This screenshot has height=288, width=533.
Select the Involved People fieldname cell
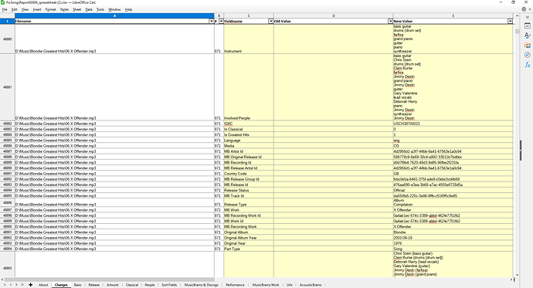(x=249, y=87)
